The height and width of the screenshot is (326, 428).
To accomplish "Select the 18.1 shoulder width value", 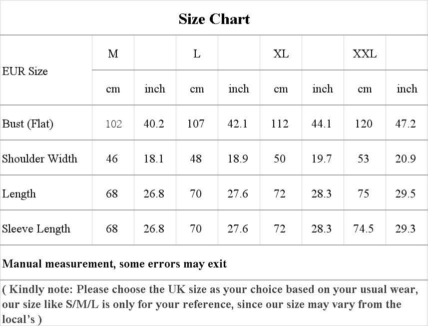I will (154, 158).
